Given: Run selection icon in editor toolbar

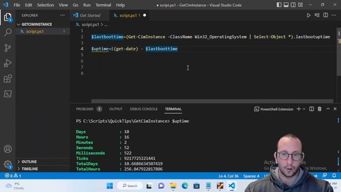Looking at the screenshot, I should click(317, 15).
